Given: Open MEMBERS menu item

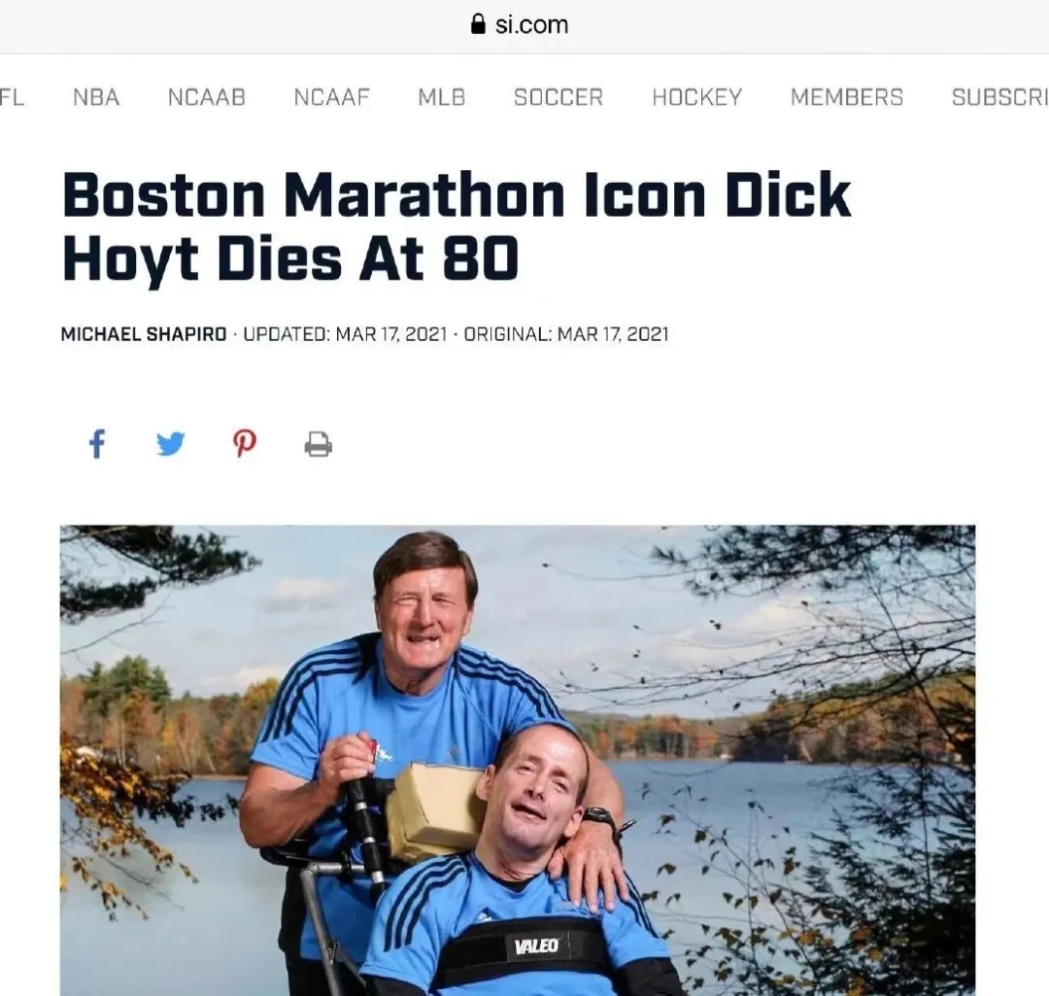Looking at the screenshot, I should [x=847, y=97].
